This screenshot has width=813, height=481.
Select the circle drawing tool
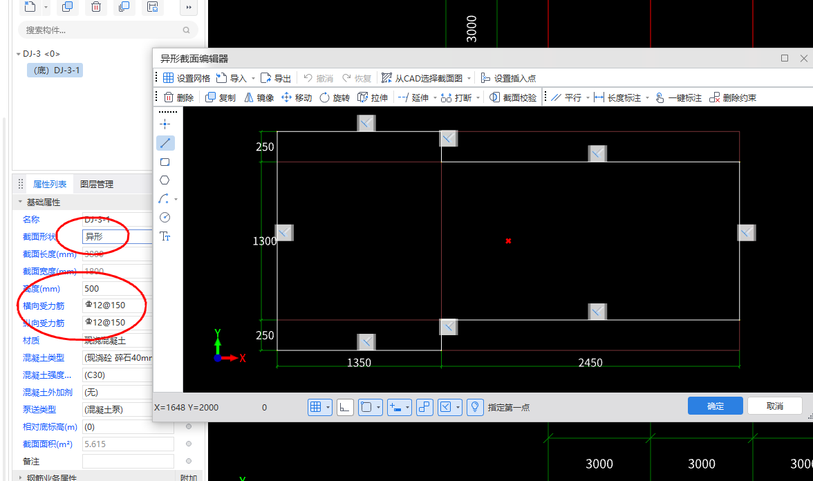[x=165, y=218]
